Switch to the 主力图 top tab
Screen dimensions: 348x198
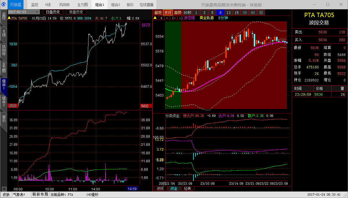click(83, 5)
